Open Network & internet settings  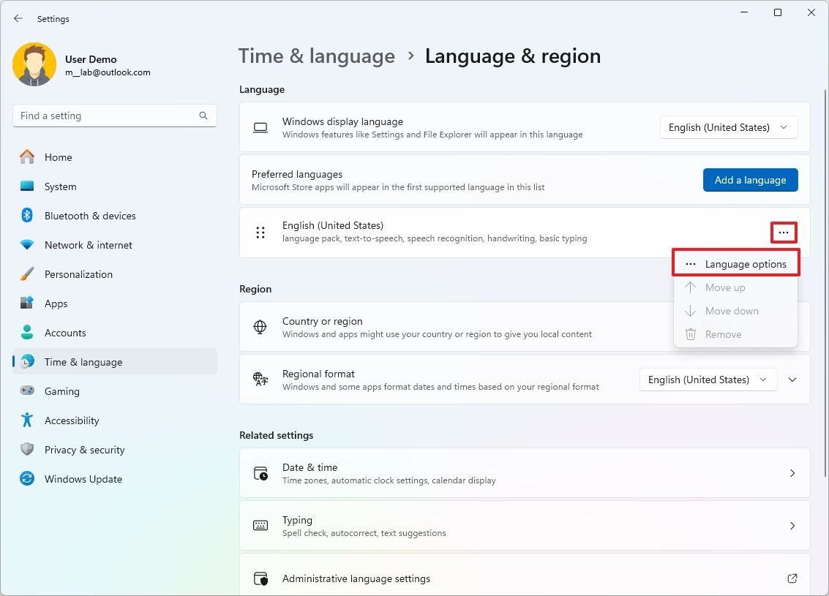(88, 245)
